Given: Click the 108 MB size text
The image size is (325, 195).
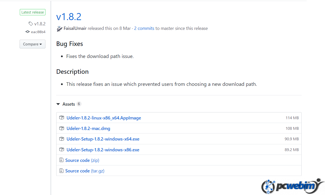Looking at the screenshot, I should pyautogui.click(x=292, y=128).
